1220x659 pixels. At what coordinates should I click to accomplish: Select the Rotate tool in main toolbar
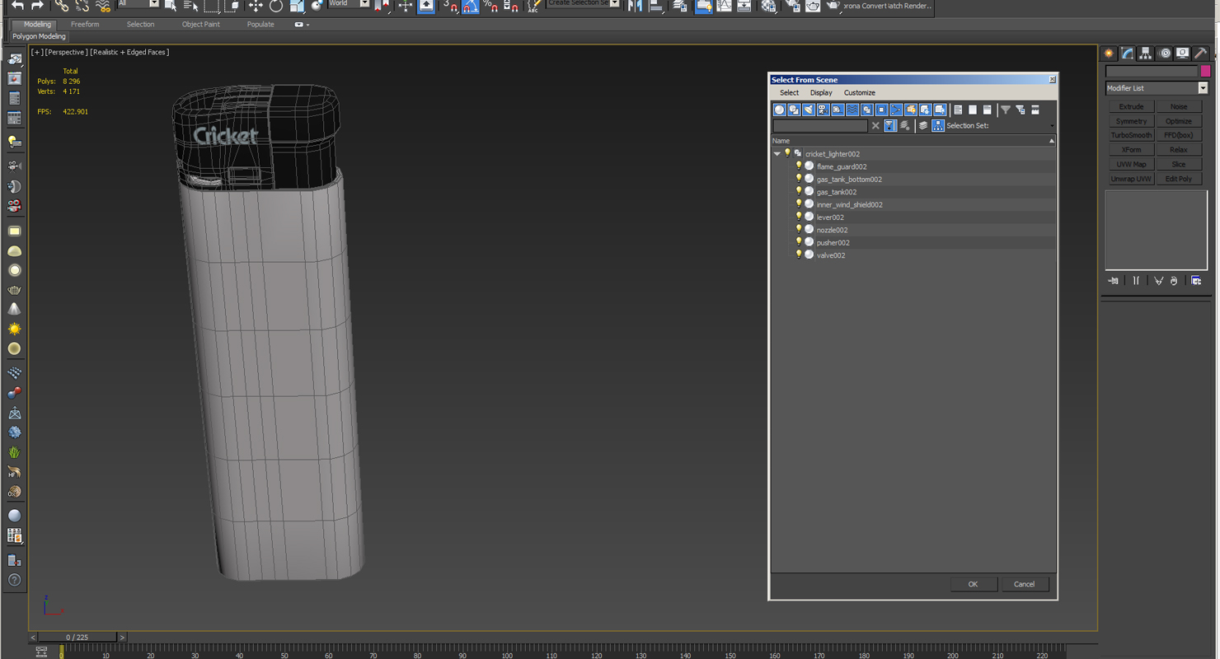click(276, 6)
